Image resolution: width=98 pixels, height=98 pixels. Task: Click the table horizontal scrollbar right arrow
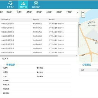[77, 56]
